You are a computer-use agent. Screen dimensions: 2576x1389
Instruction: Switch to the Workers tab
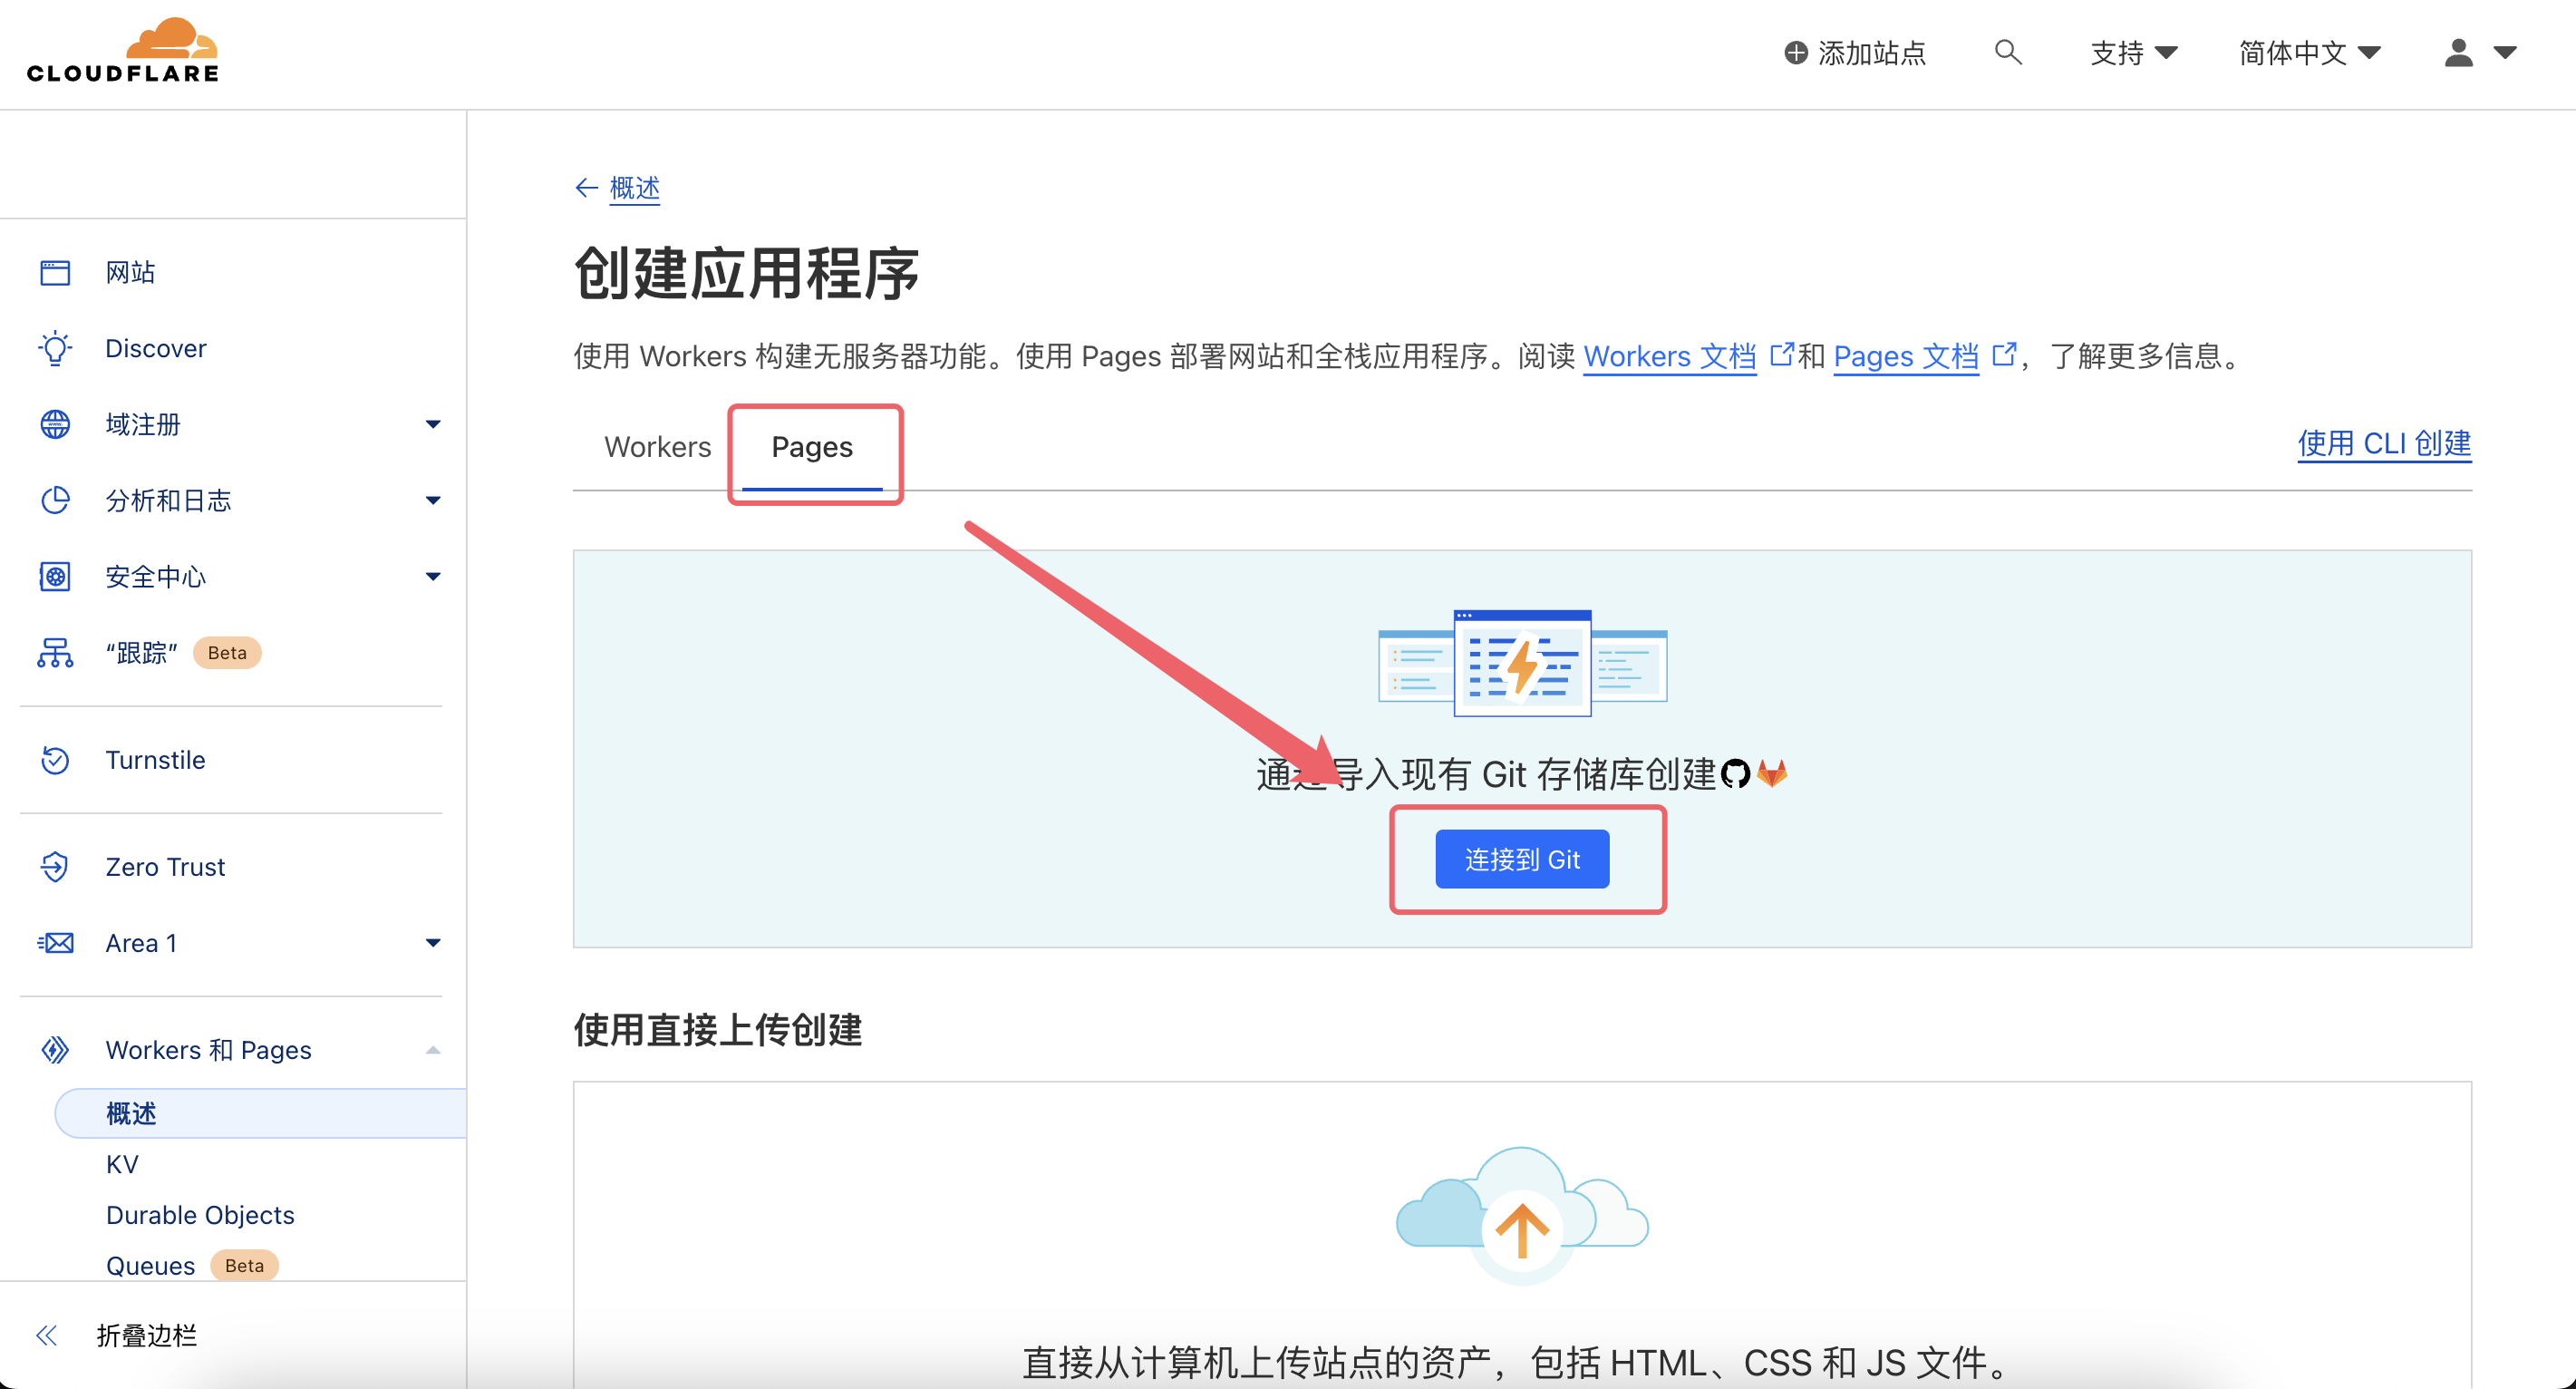click(x=657, y=447)
